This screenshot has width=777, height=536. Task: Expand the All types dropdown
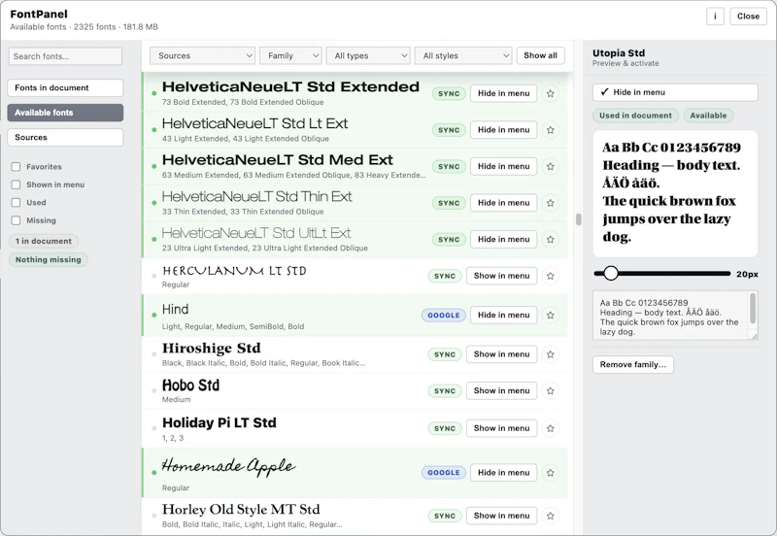(368, 55)
